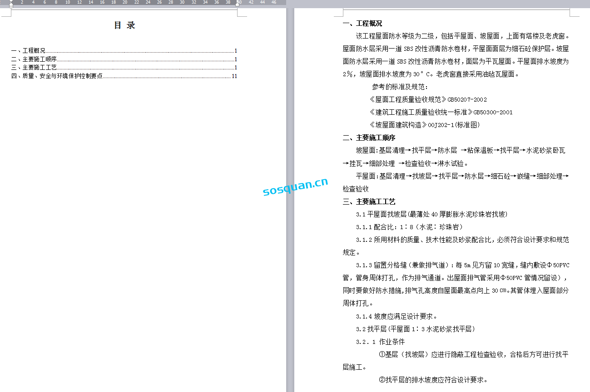
Task: Click the right indent marker on the ruler
Action: point(237,5)
